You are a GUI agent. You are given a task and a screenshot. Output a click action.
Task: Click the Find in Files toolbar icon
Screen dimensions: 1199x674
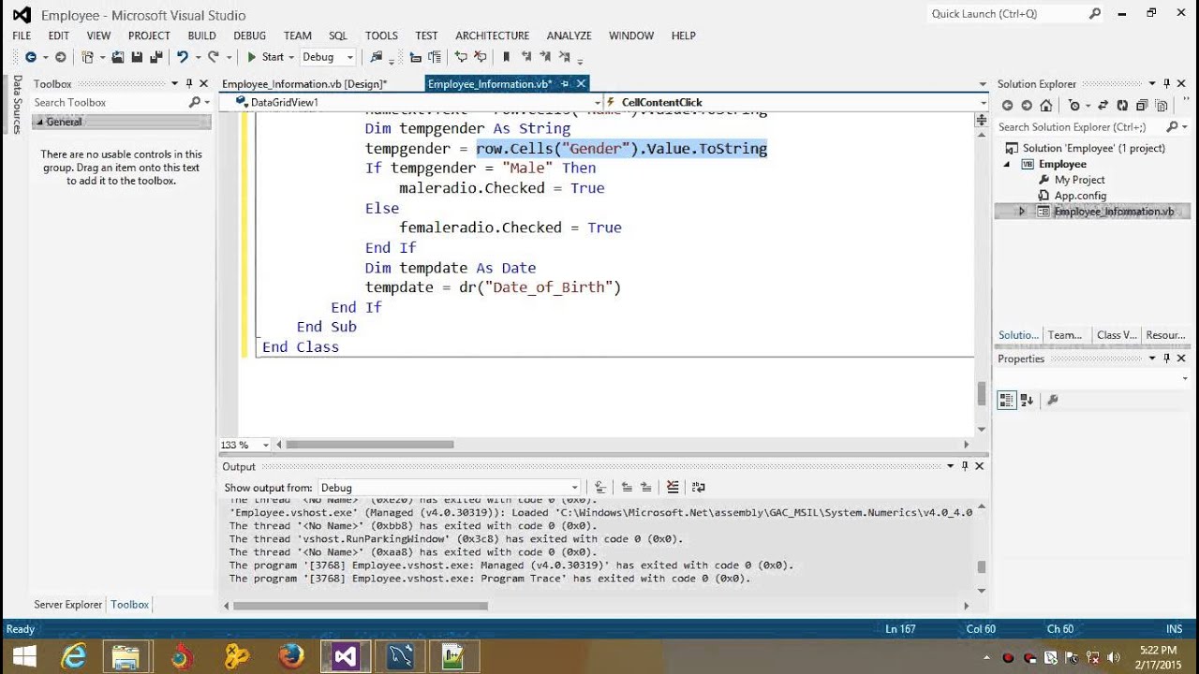click(377, 57)
